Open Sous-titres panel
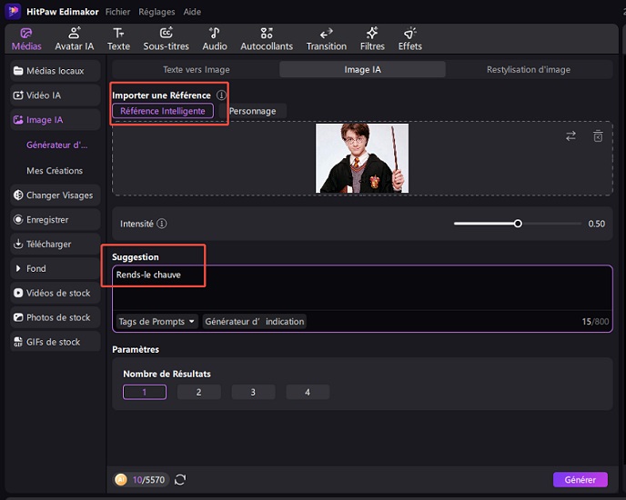Viewport: 626px width, 500px height. point(167,39)
